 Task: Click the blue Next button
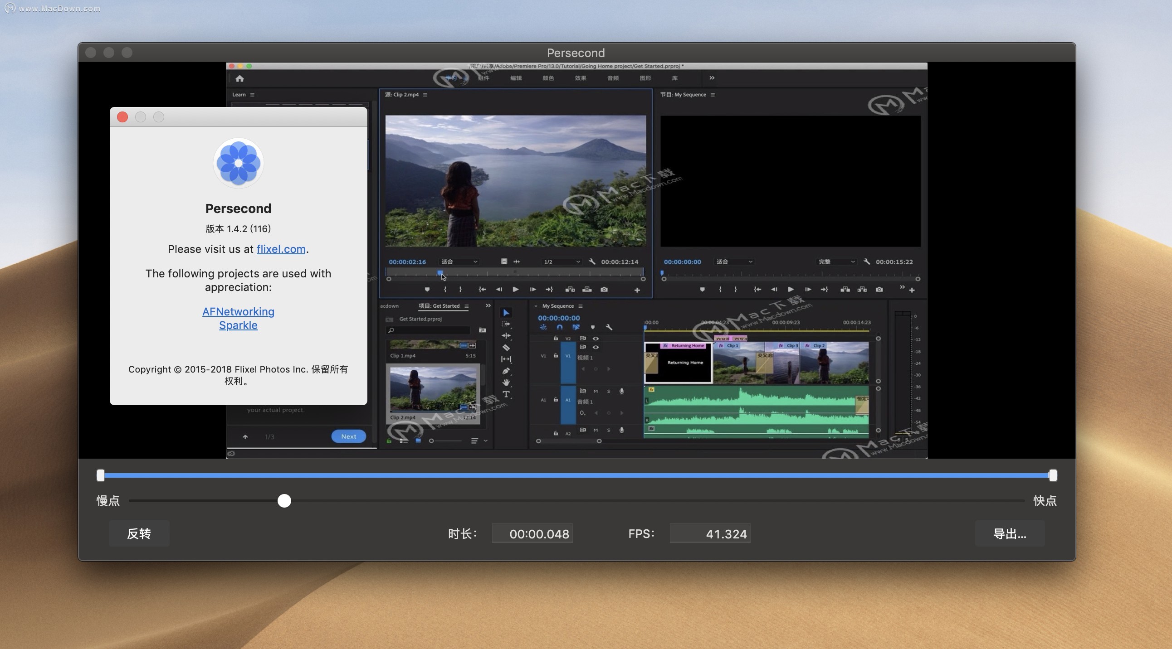(x=348, y=437)
